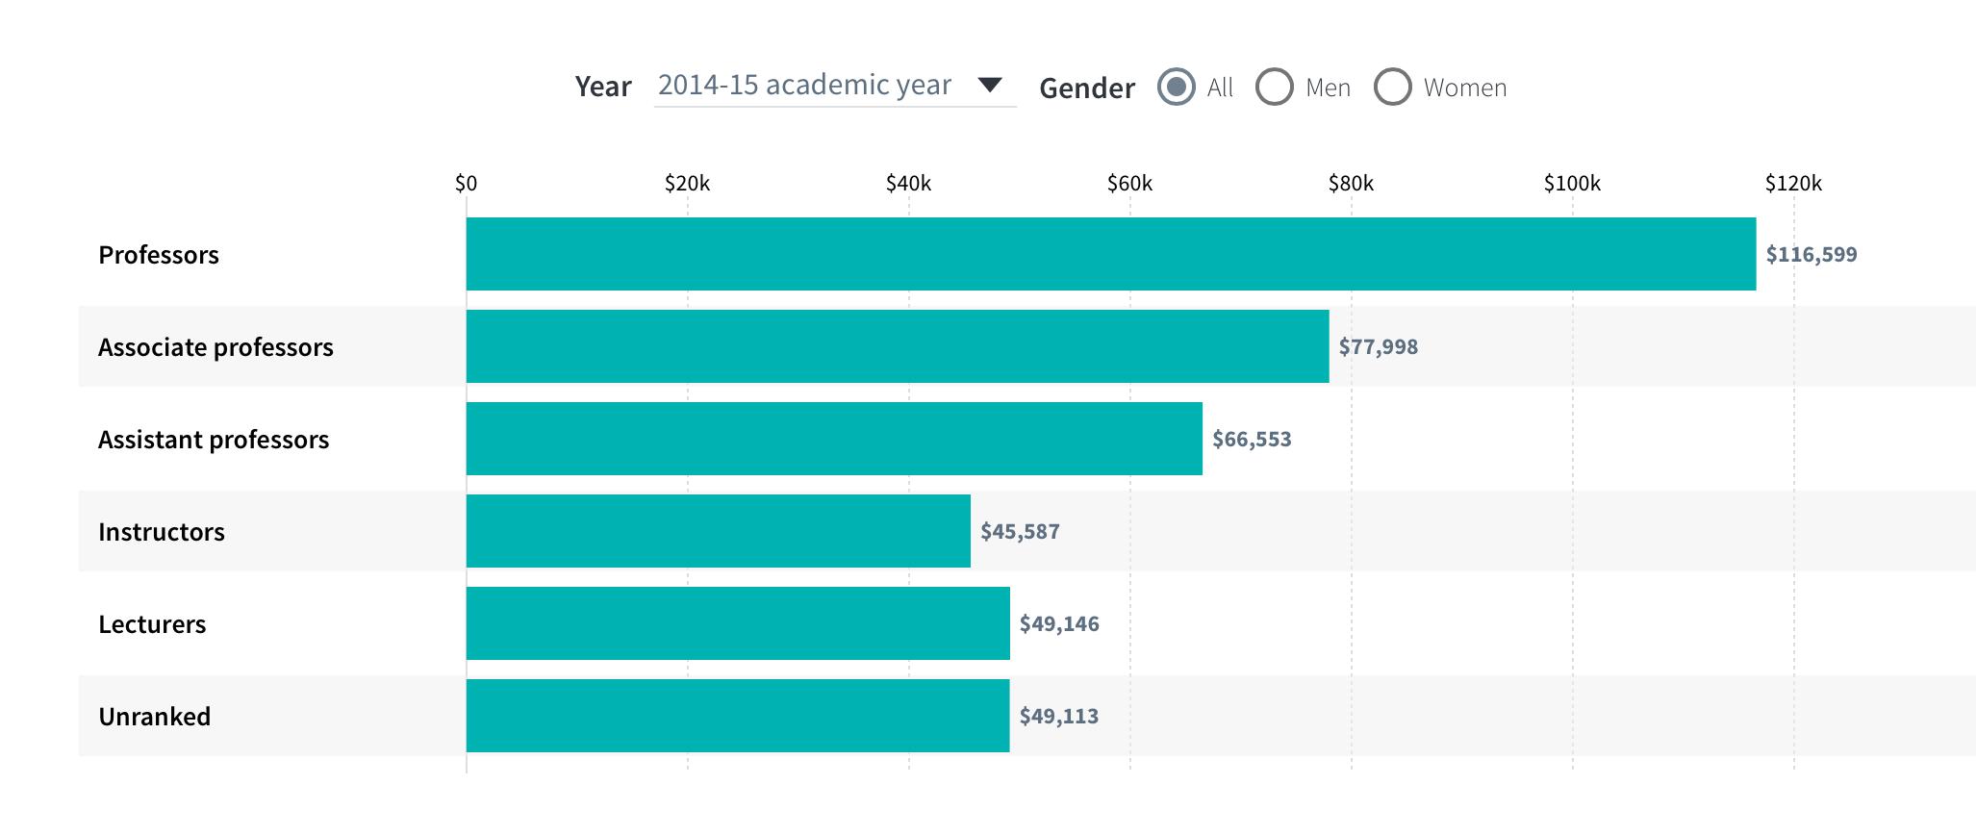Click the dropdown arrow next to 2014-15

(992, 85)
